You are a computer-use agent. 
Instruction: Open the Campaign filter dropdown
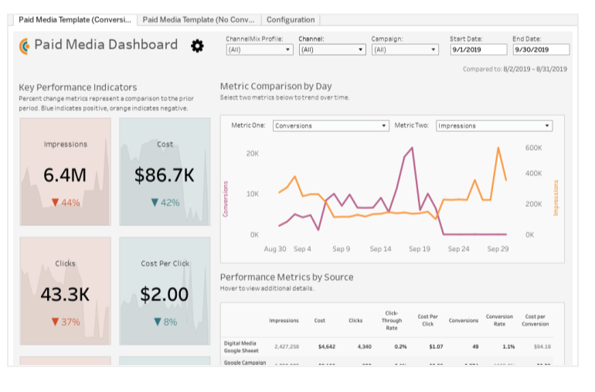click(405, 49)
